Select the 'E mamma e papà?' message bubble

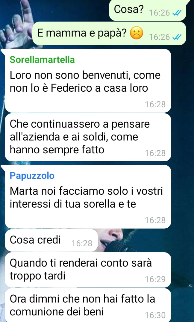[x=109, y=34]
